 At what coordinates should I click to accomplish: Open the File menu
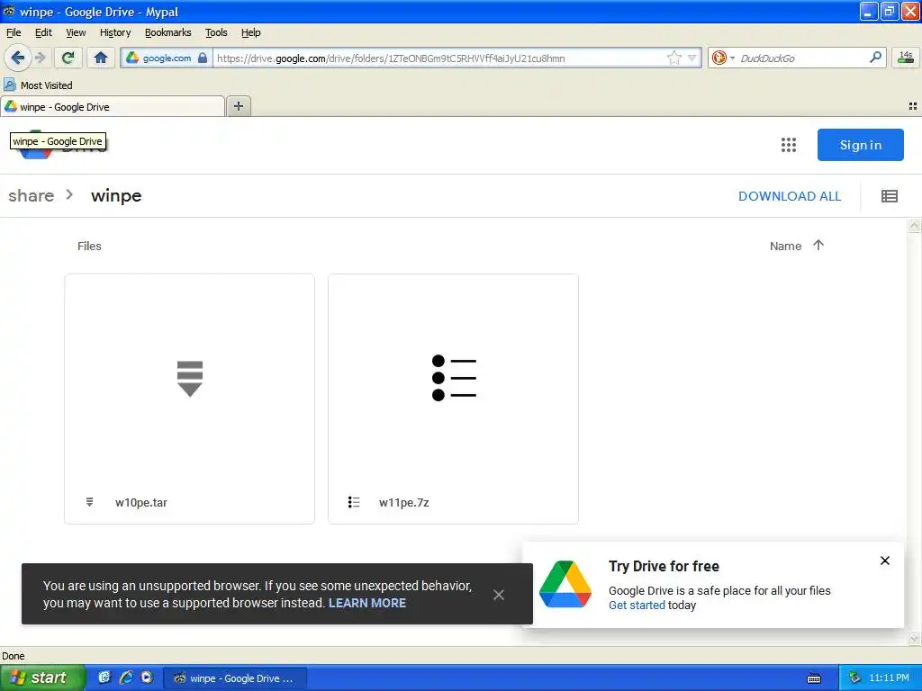14,32
